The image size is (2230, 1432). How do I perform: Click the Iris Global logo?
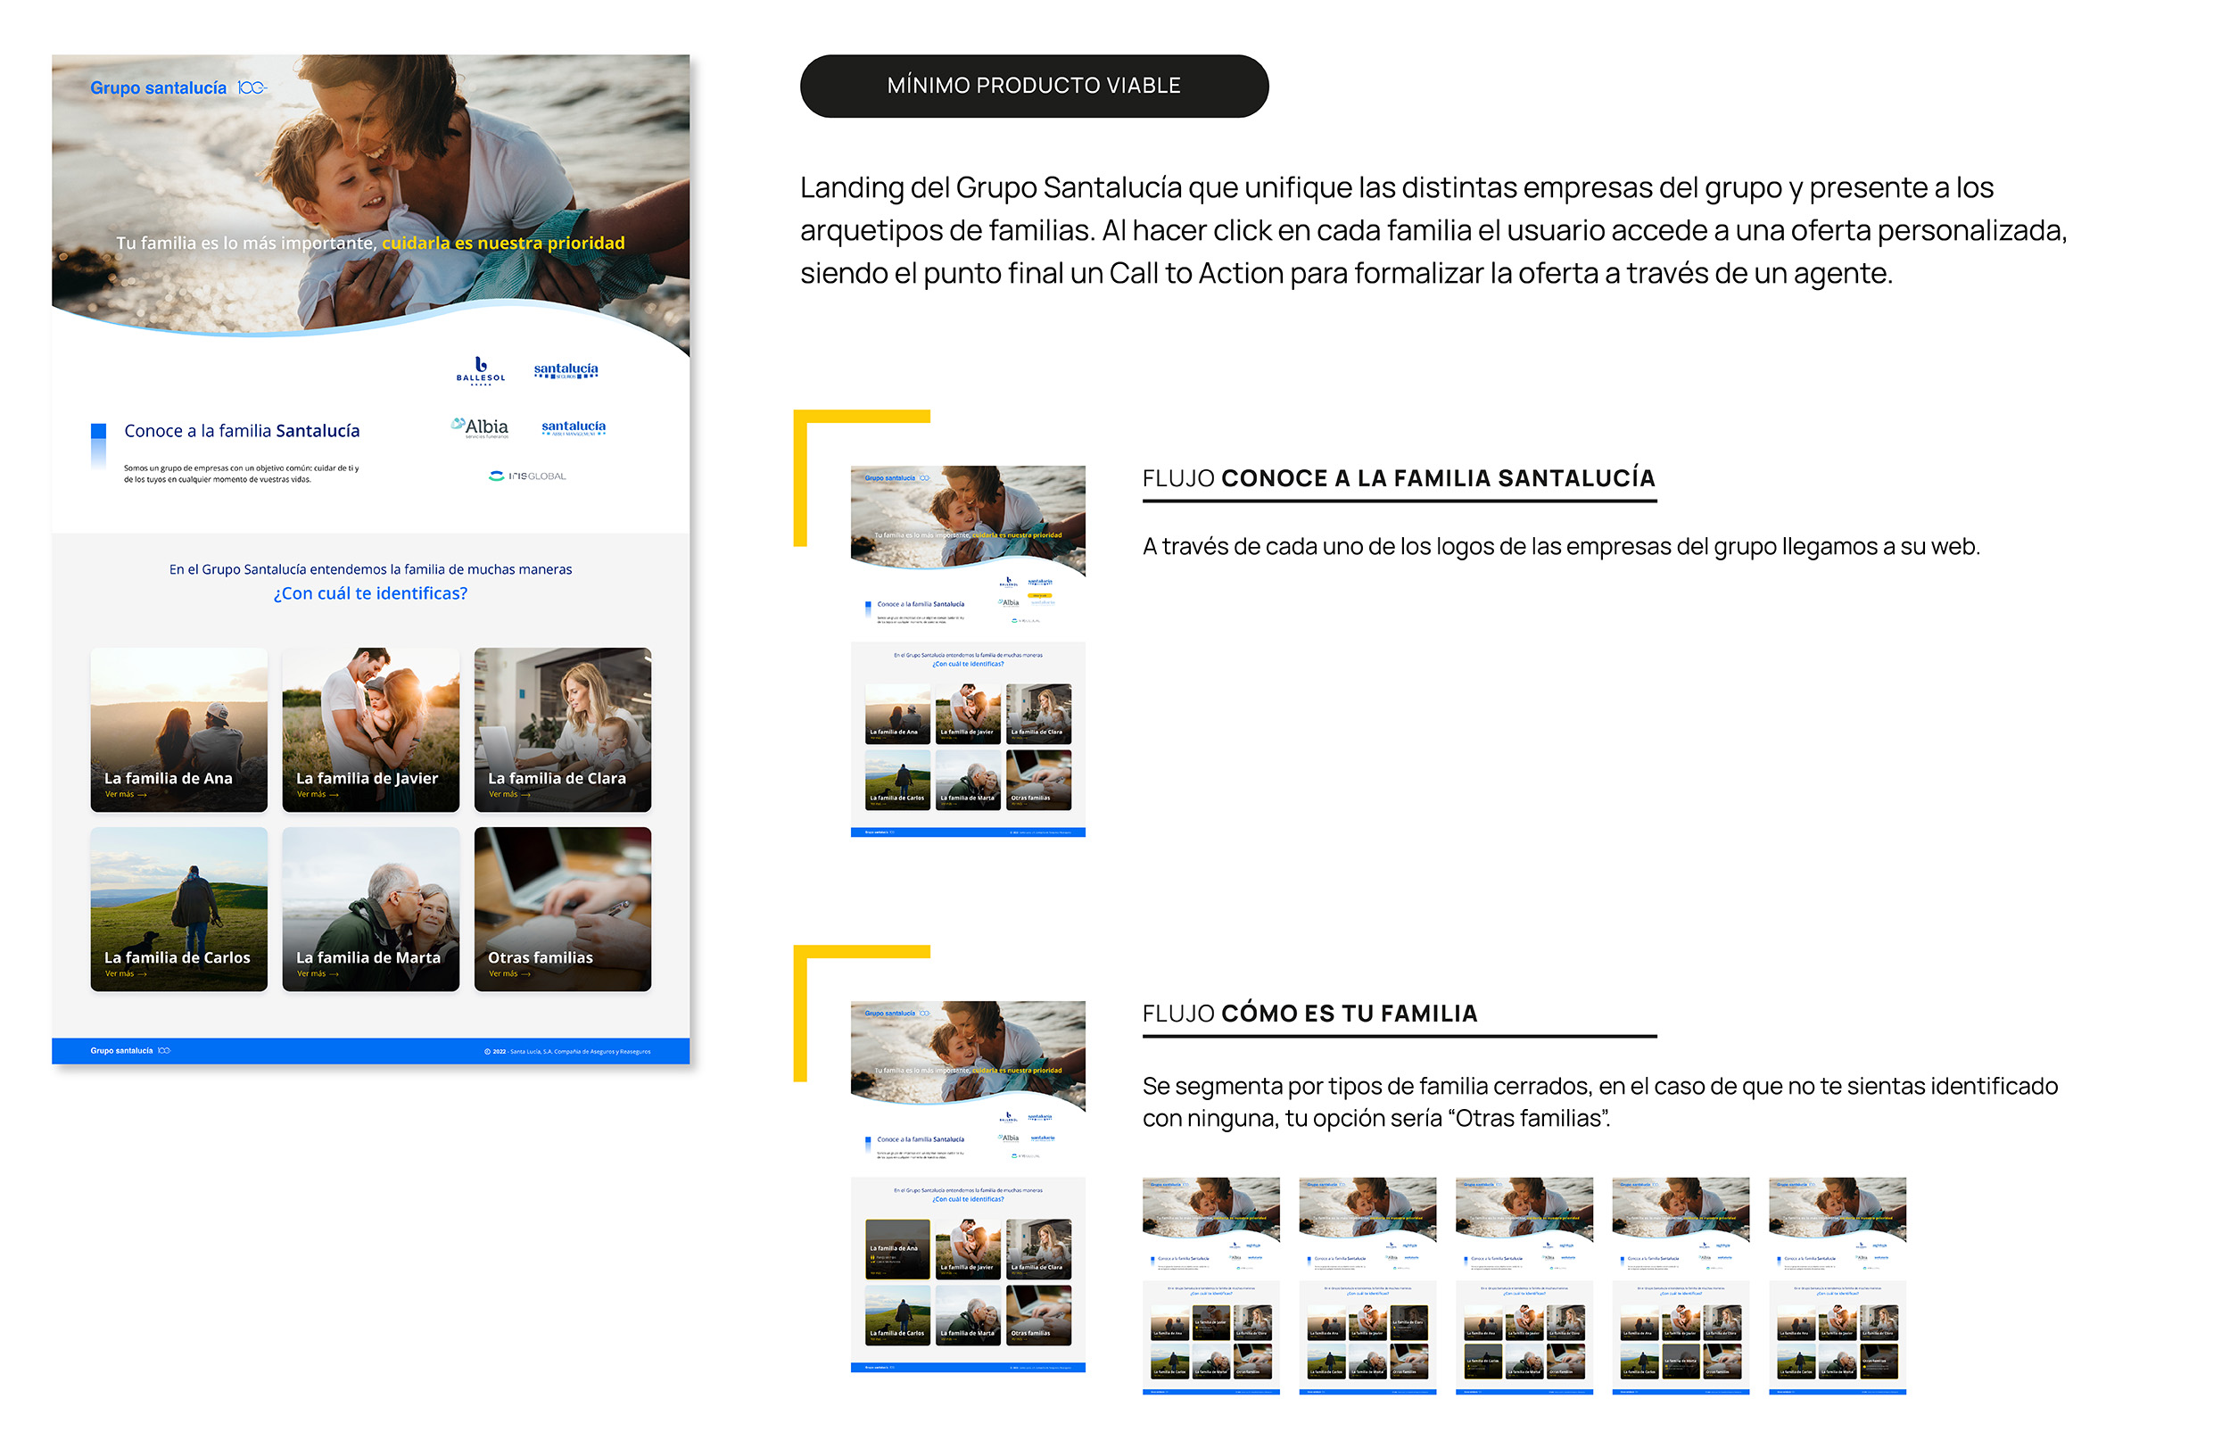pos(527,476)
